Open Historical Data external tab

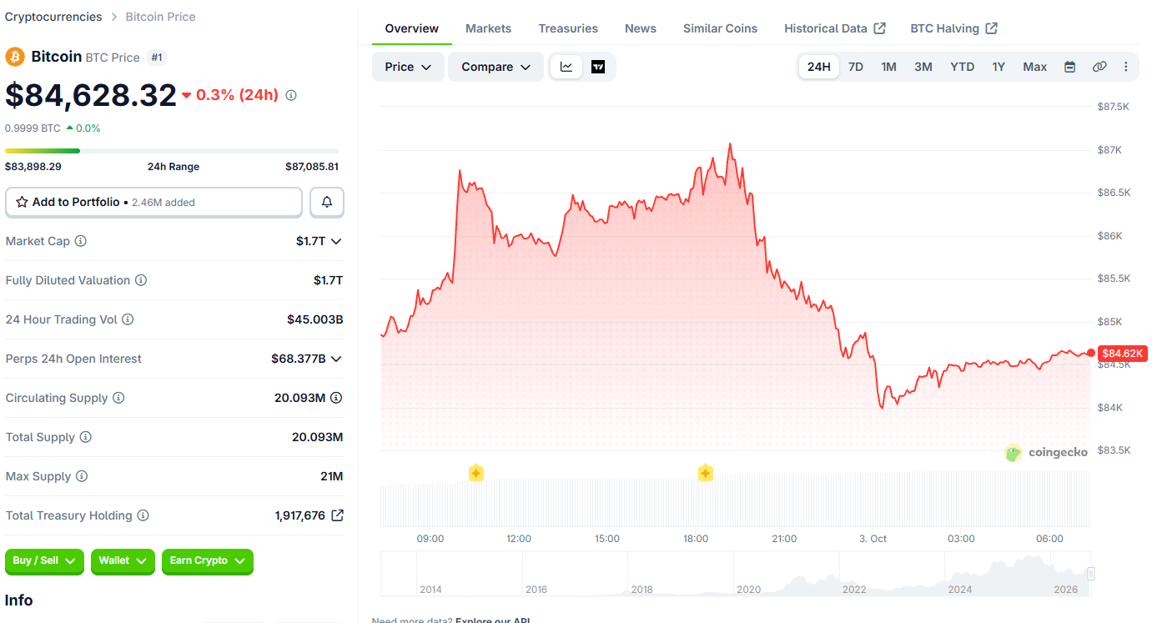click(x=835, y=28)
